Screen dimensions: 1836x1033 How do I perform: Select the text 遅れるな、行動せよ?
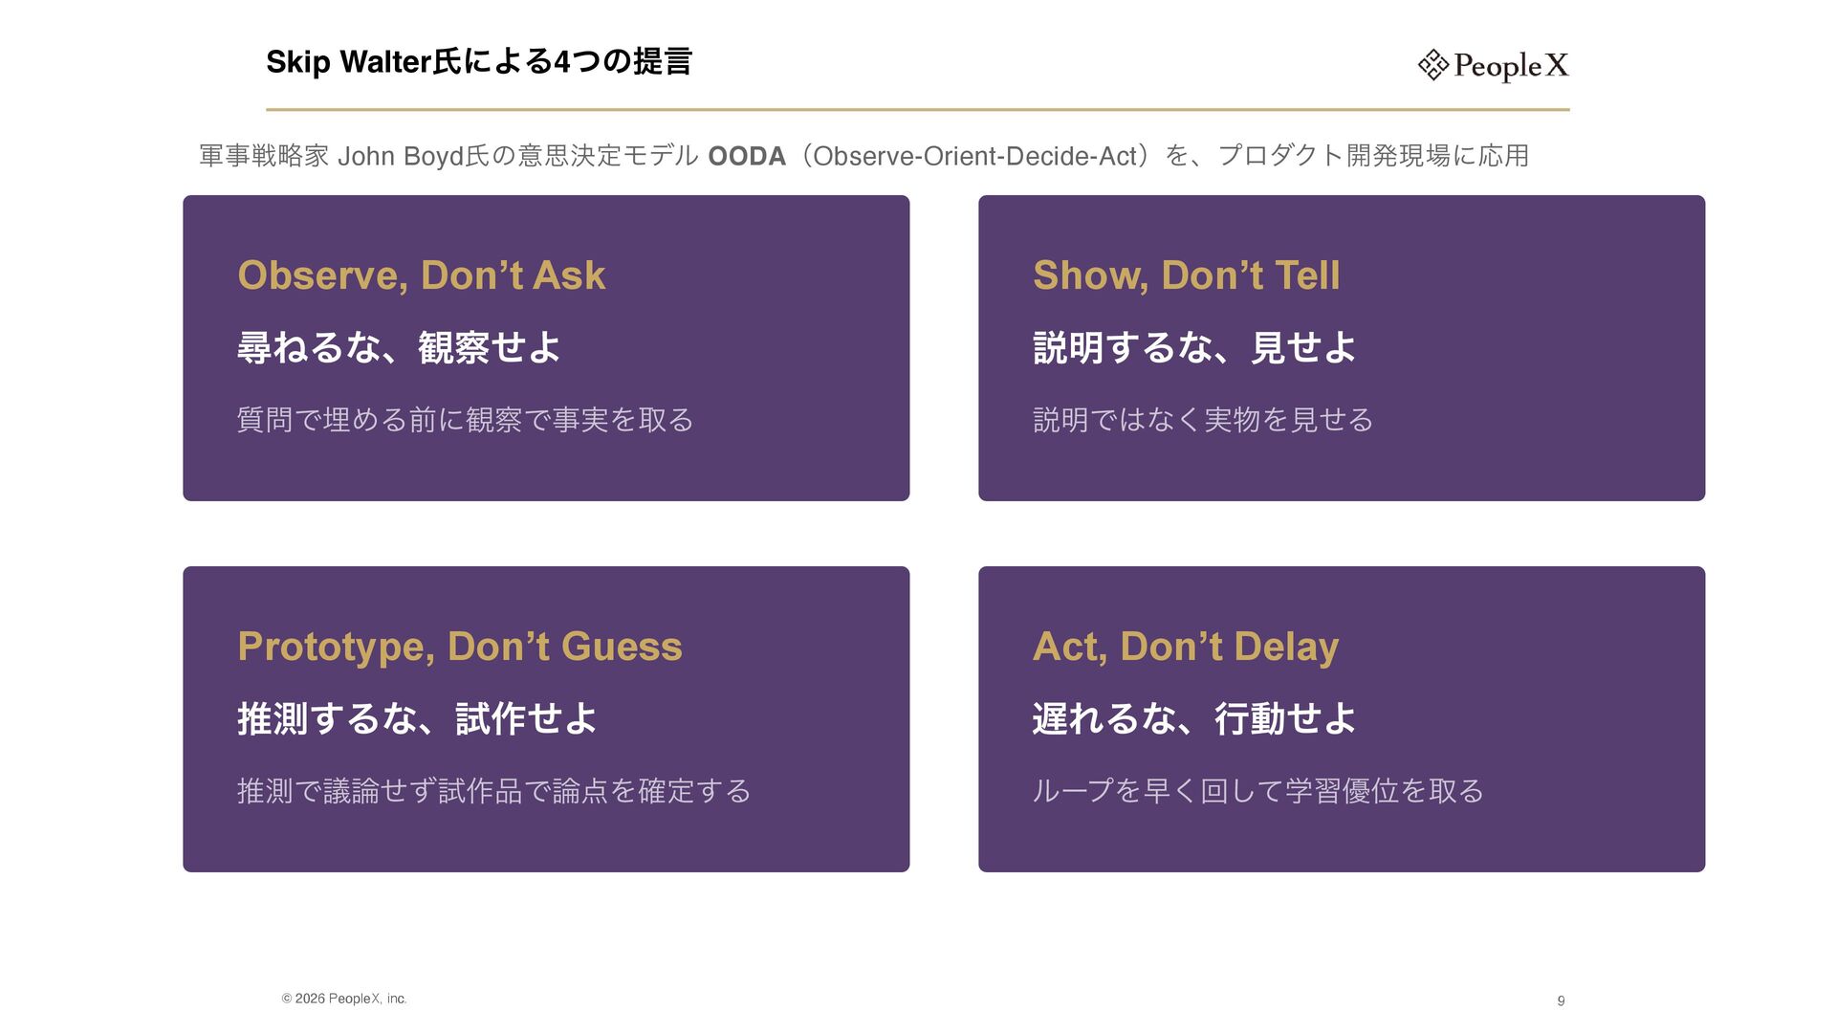(x=1193, y=718)
